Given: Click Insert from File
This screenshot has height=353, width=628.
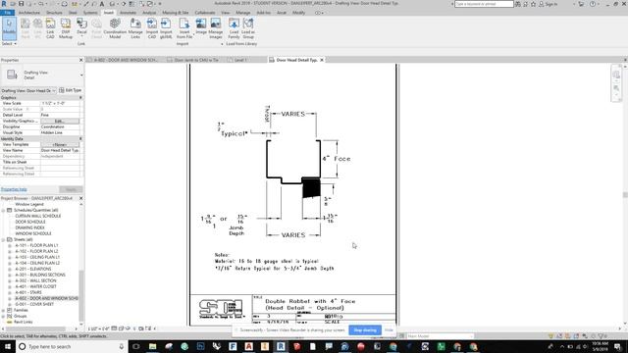Looking at the screenshot, I should pyautogui.click(x=184, y=28).
